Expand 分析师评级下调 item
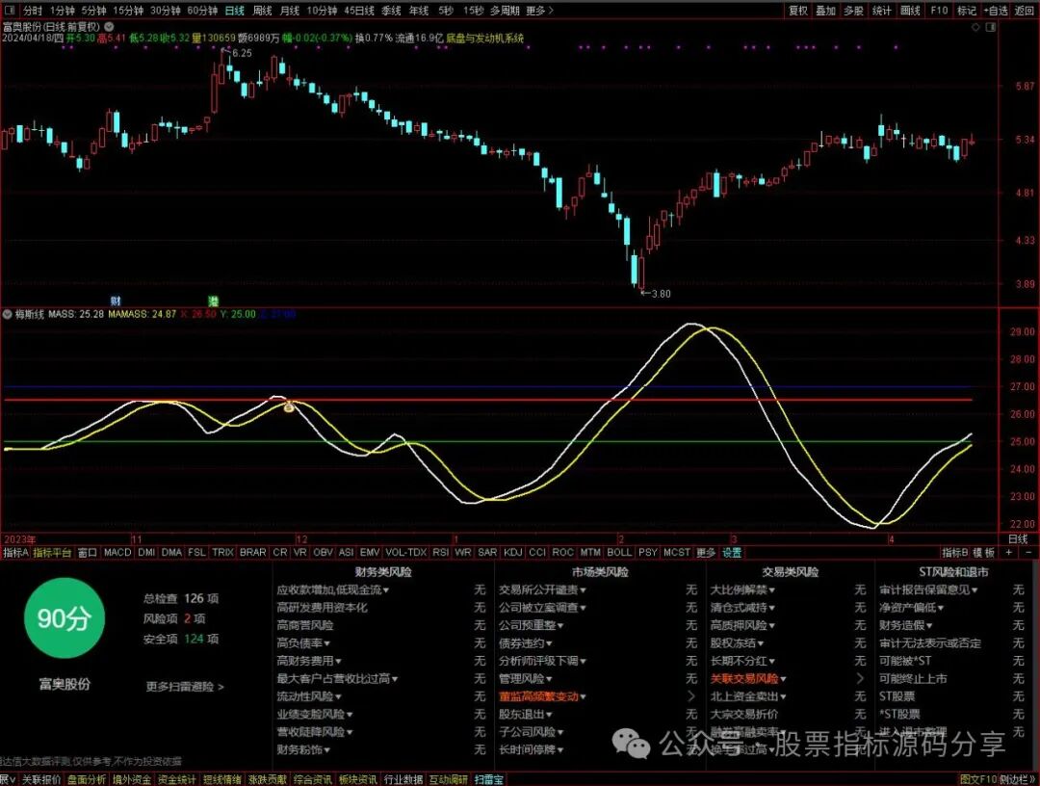 pyautogui.click(x=542, y=661)
